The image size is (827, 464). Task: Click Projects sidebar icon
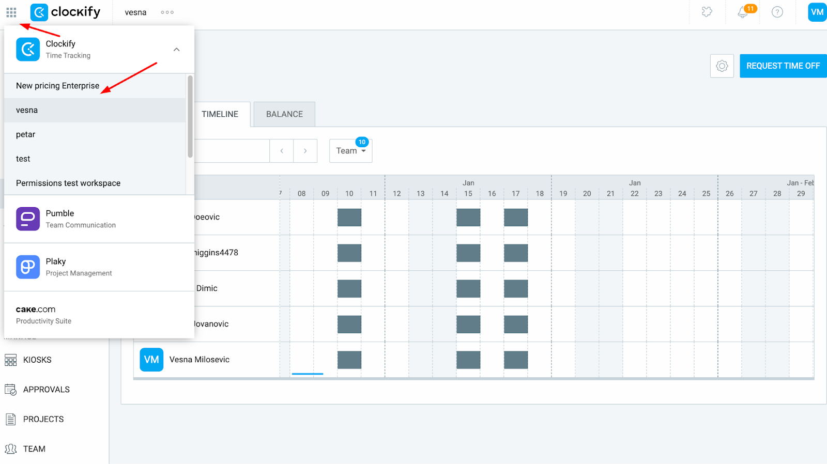11,419
